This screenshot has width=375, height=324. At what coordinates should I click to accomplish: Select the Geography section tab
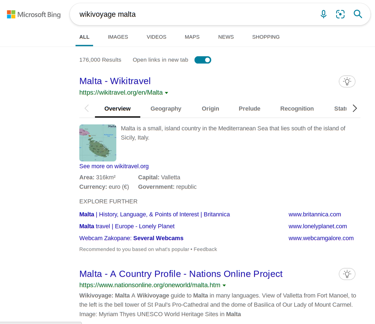[166, 109]
